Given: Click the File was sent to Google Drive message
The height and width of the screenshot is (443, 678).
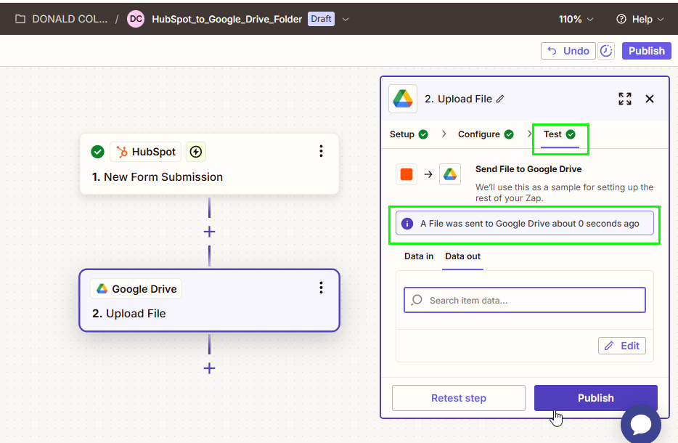Looking at the screenshot, I should point(530,224).
